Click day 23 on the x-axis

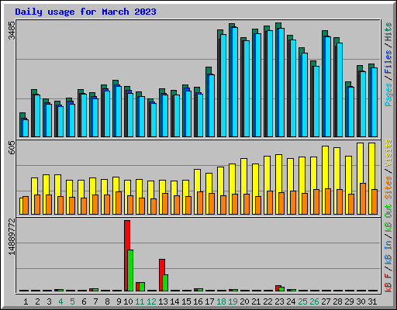click(279, 301)
